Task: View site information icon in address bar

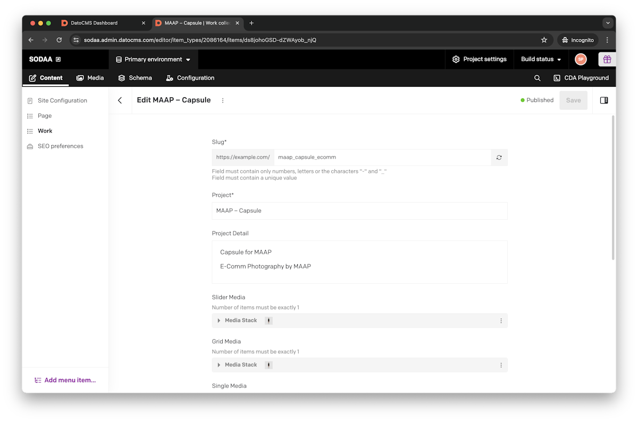Action: 76,40
